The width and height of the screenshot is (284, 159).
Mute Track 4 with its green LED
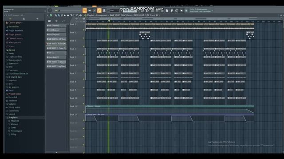point(84,54)
